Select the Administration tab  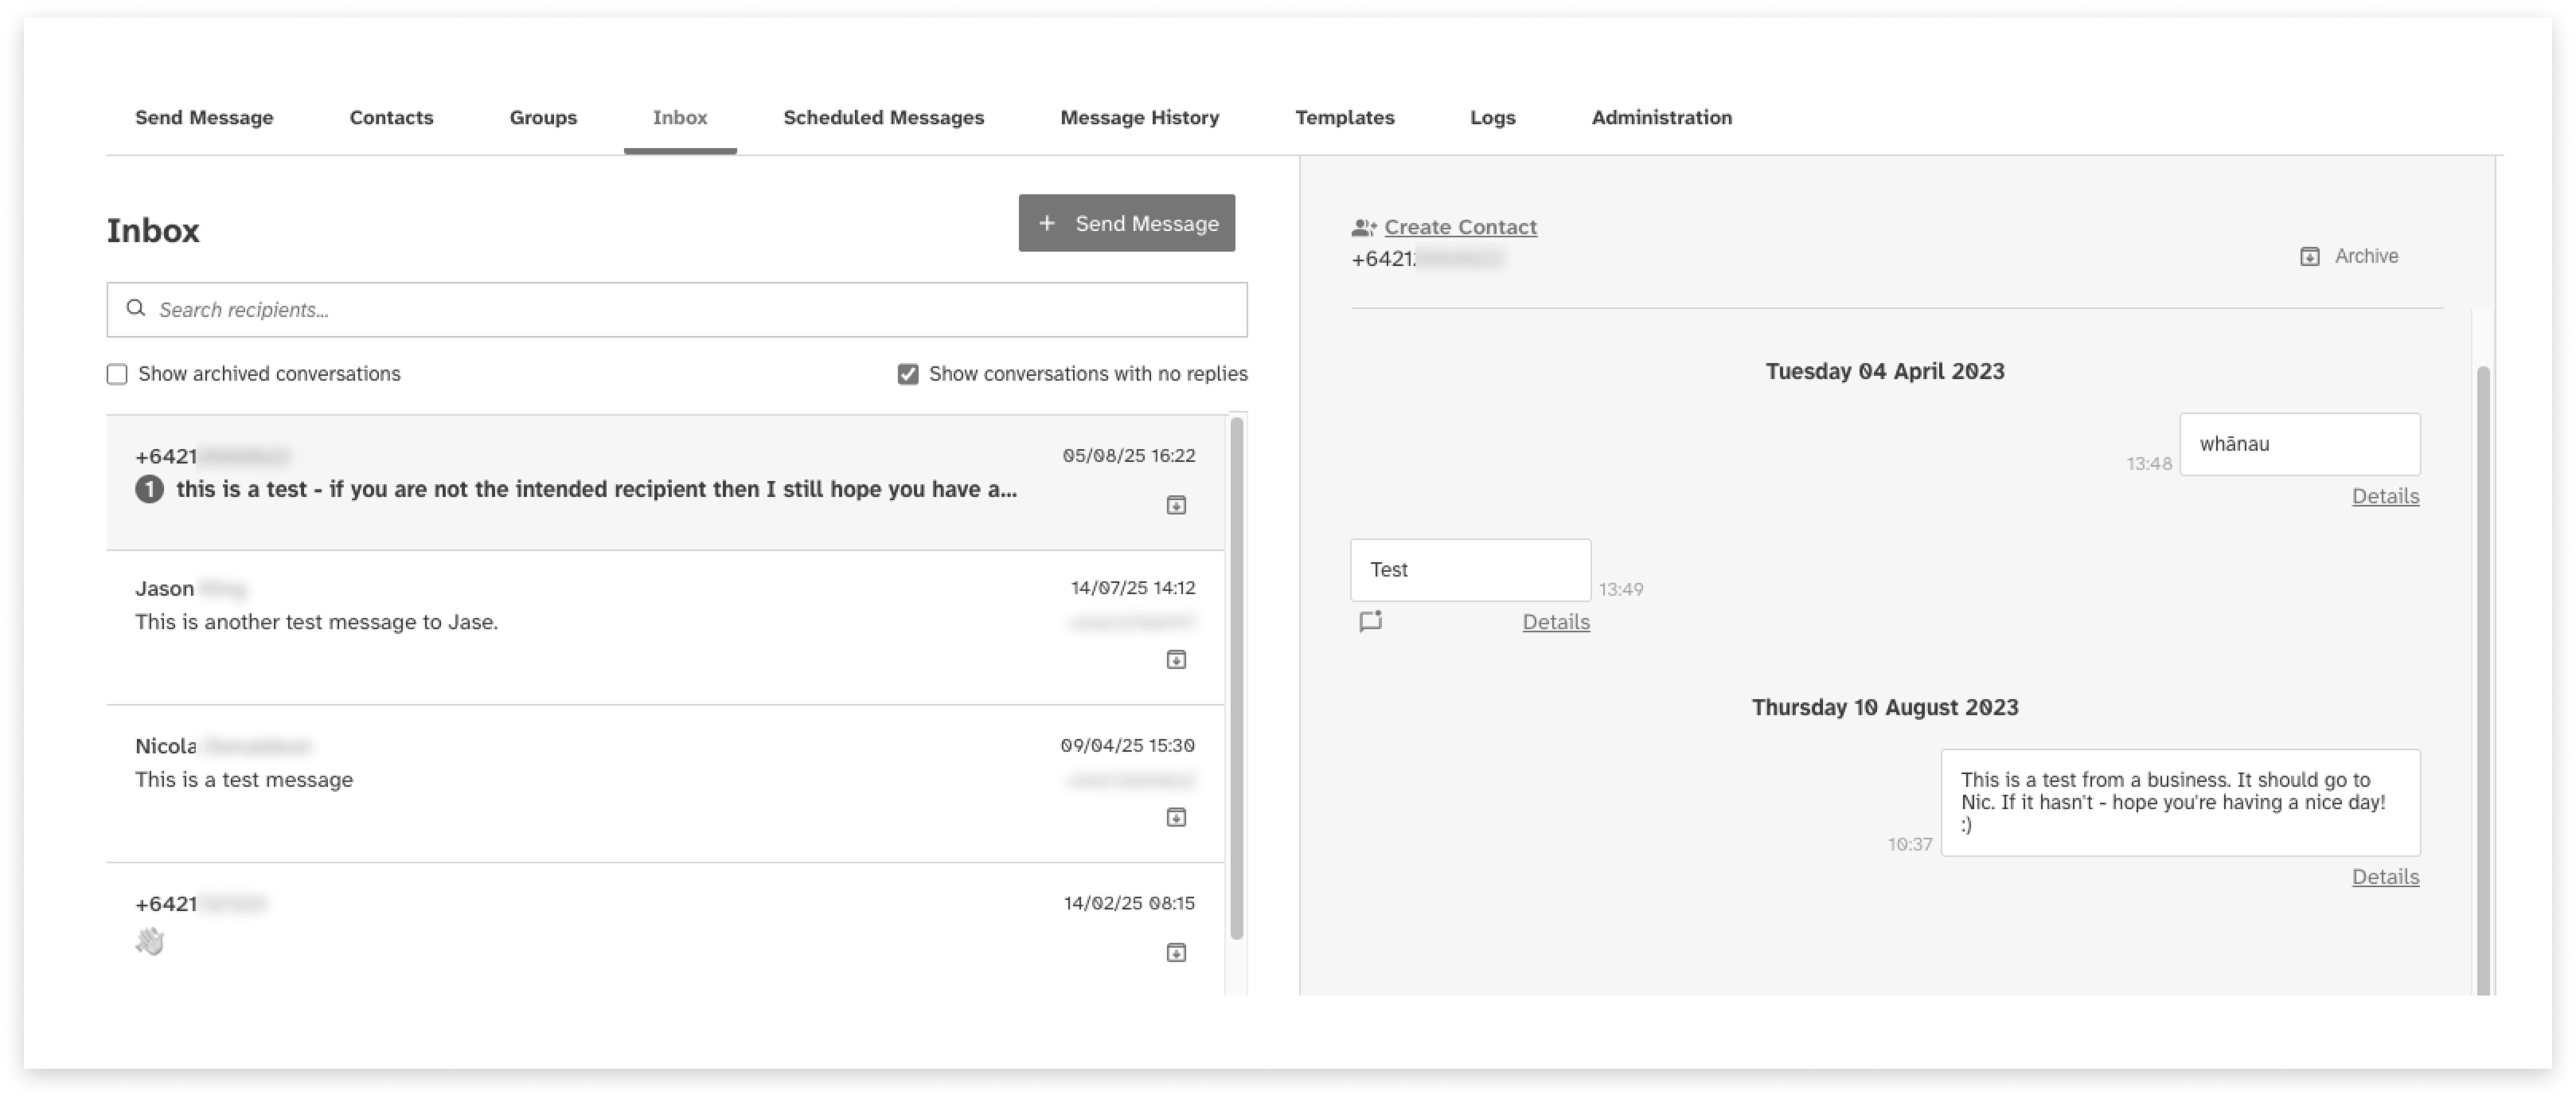coord(1661,117)
